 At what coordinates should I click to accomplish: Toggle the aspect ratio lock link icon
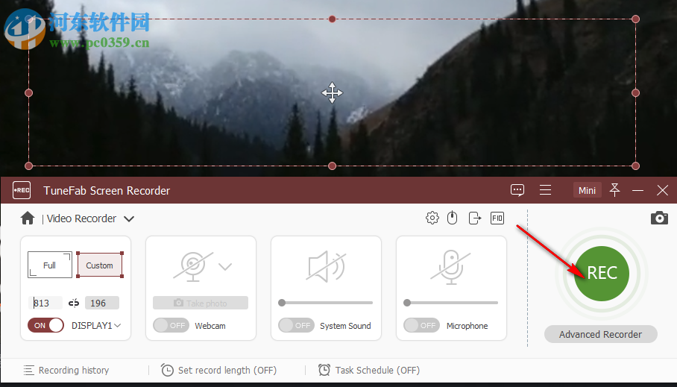[x=74, y=303]
